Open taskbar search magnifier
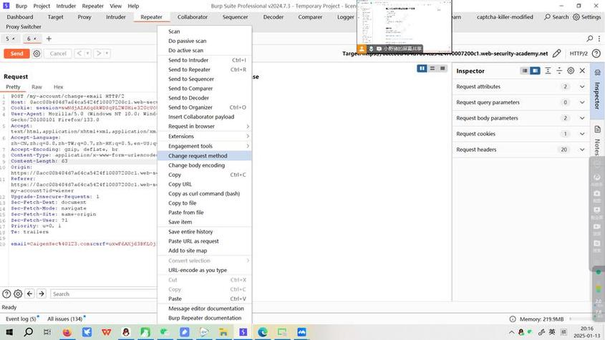The image size is (605, 340). coord(28,332)
